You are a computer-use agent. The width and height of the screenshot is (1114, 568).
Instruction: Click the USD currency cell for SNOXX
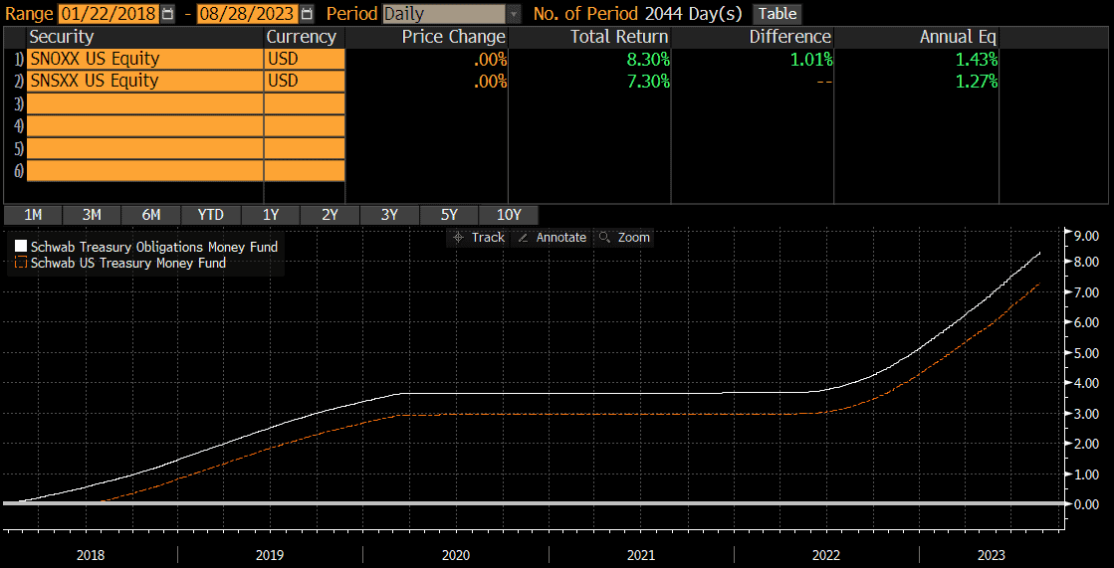[x=304, y=59]
